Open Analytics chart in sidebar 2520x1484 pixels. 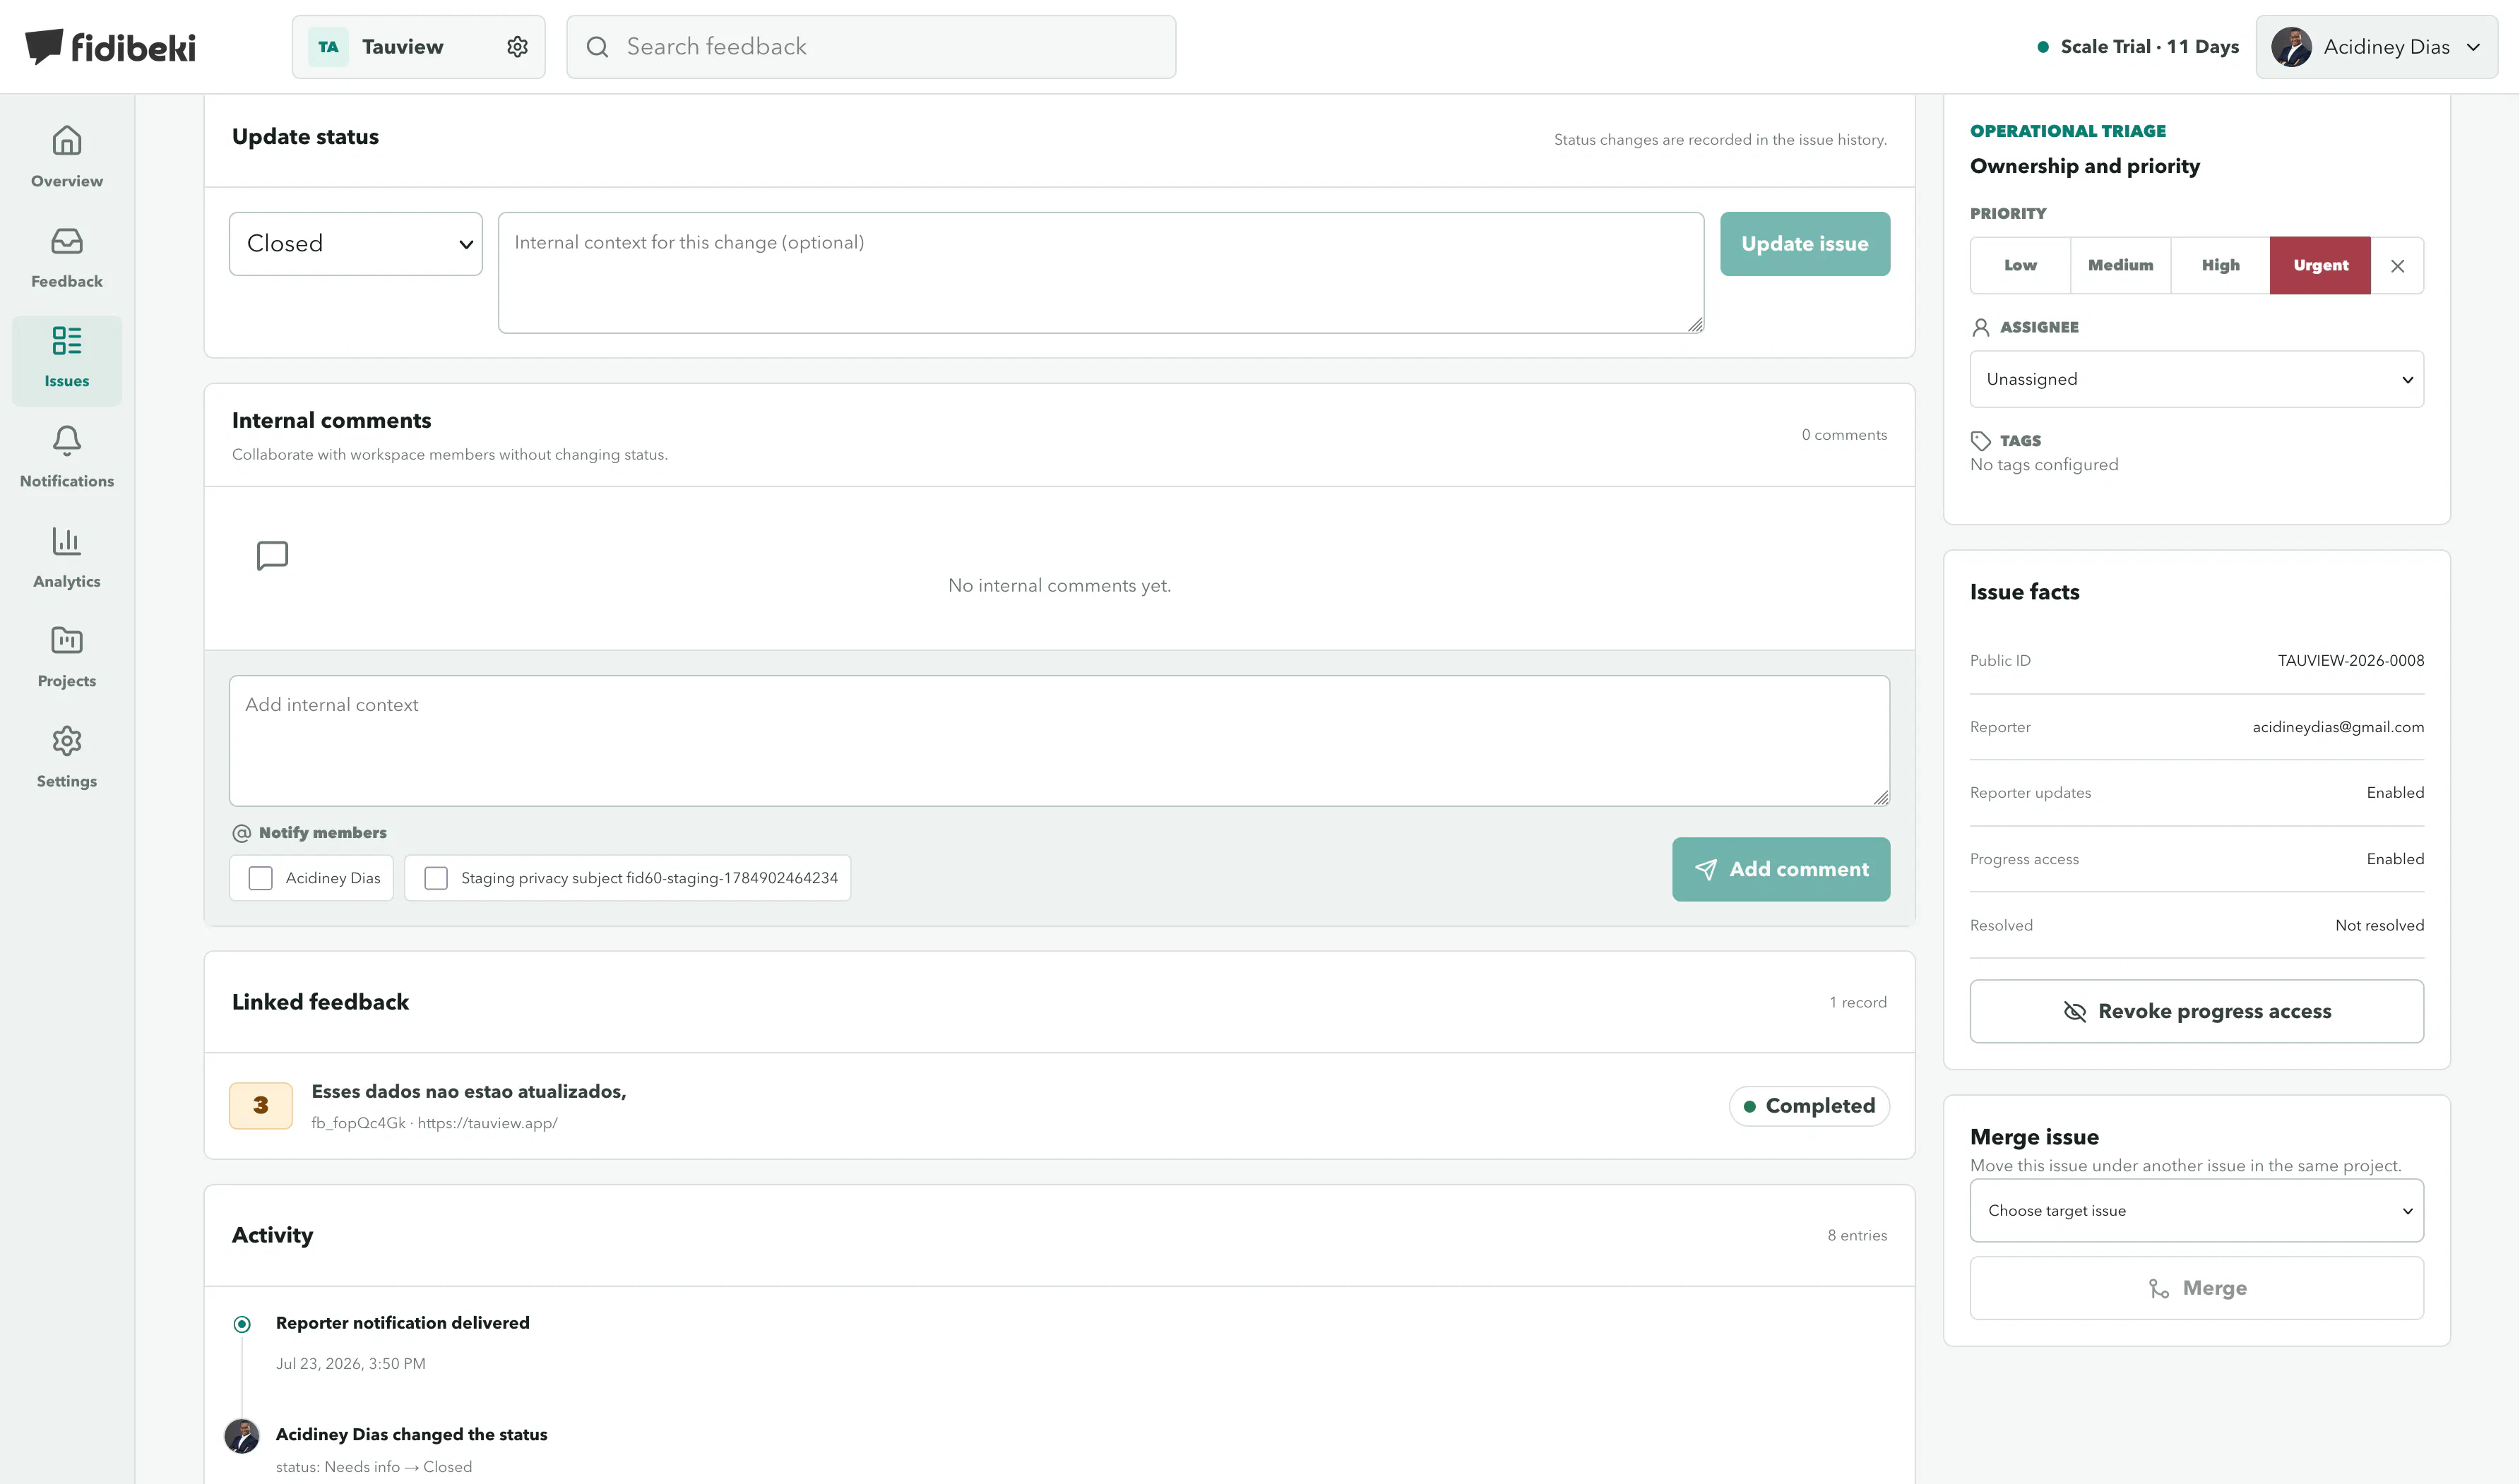[67, 558]
